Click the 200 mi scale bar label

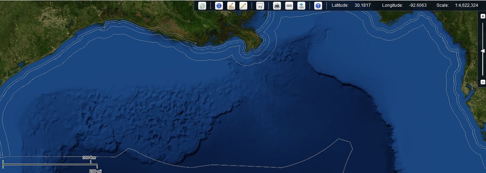click(x=95, y=171)
